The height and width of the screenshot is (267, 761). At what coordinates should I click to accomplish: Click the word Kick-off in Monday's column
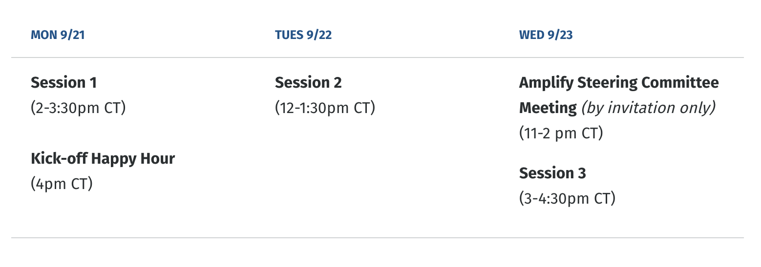(59, 159)
